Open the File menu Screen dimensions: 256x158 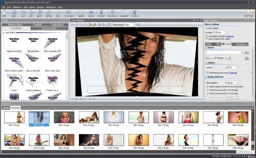point(3,7)
